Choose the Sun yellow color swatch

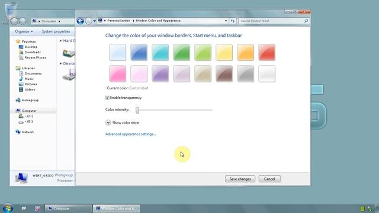click(x=224, y=52)
